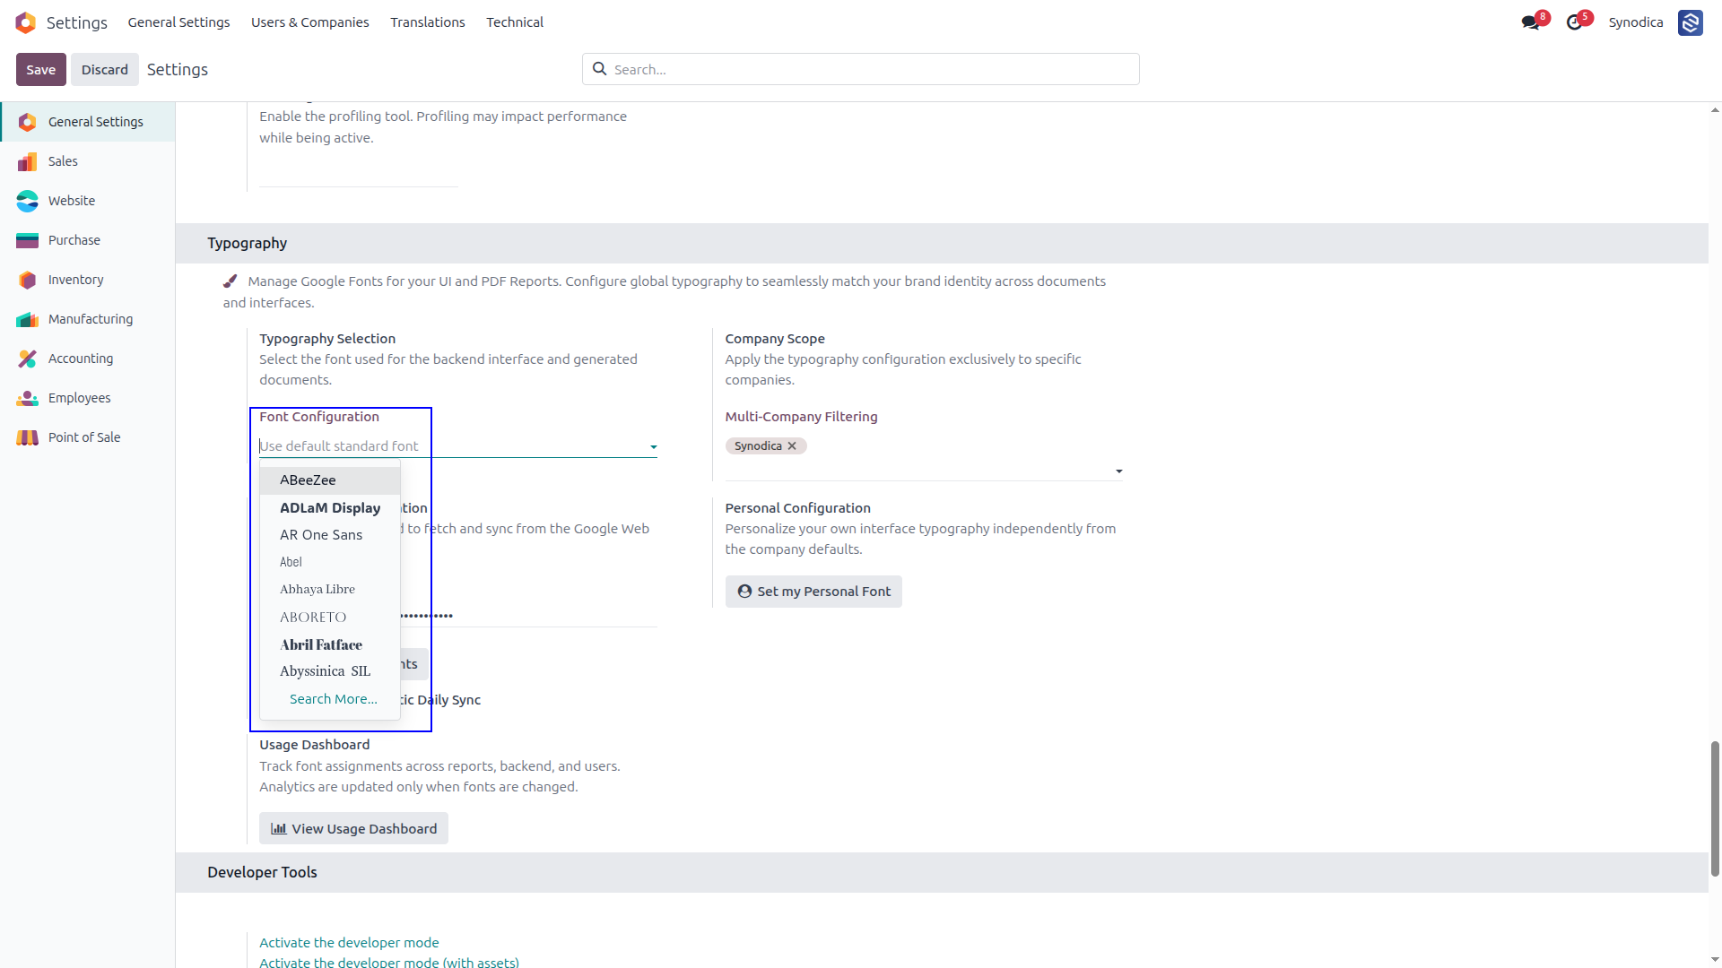Screen dimensions: 1722x968
Task: Click the Settings app name in navbar
Action: tap(77, 22)
